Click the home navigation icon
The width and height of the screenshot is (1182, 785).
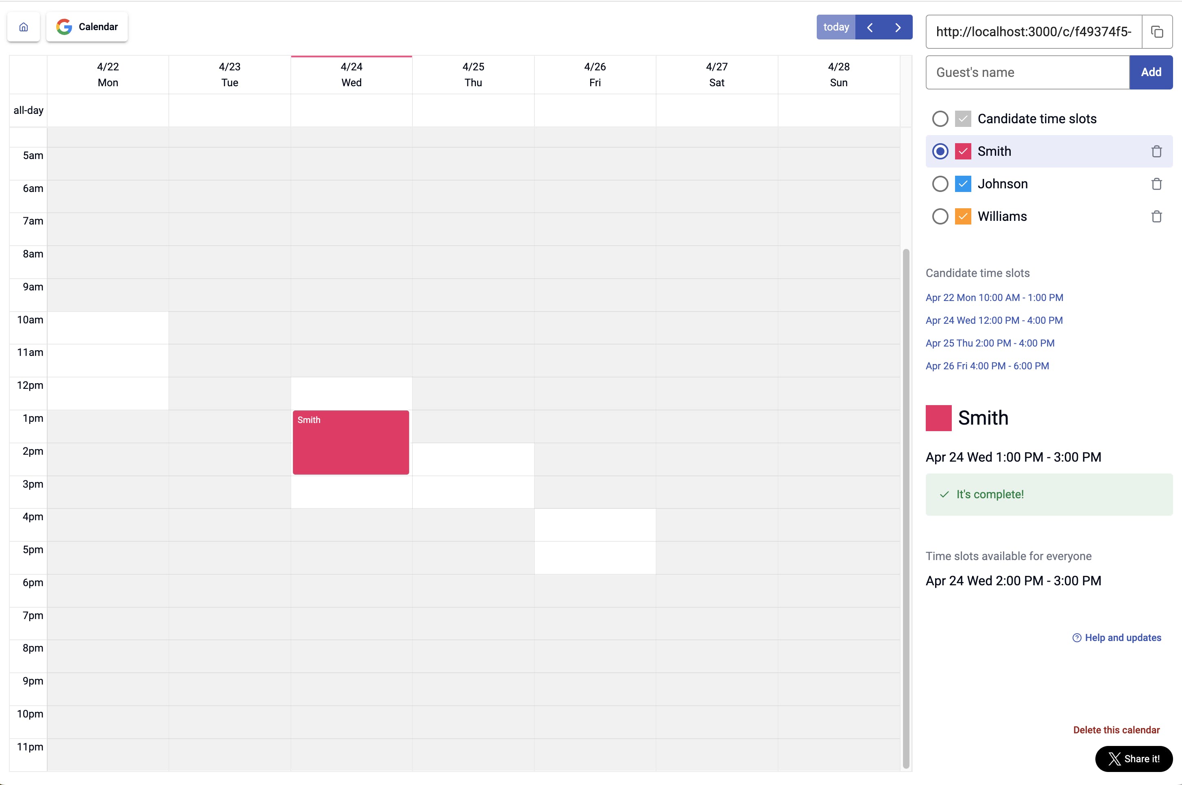pyautogui.click(x=24, y=26)
